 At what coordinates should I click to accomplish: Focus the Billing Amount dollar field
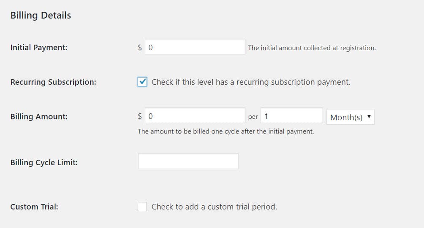click(195, 116)
